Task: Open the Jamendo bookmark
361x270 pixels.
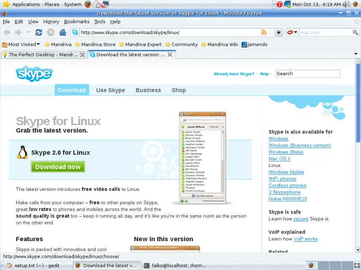Action: (x=255, y=44)
